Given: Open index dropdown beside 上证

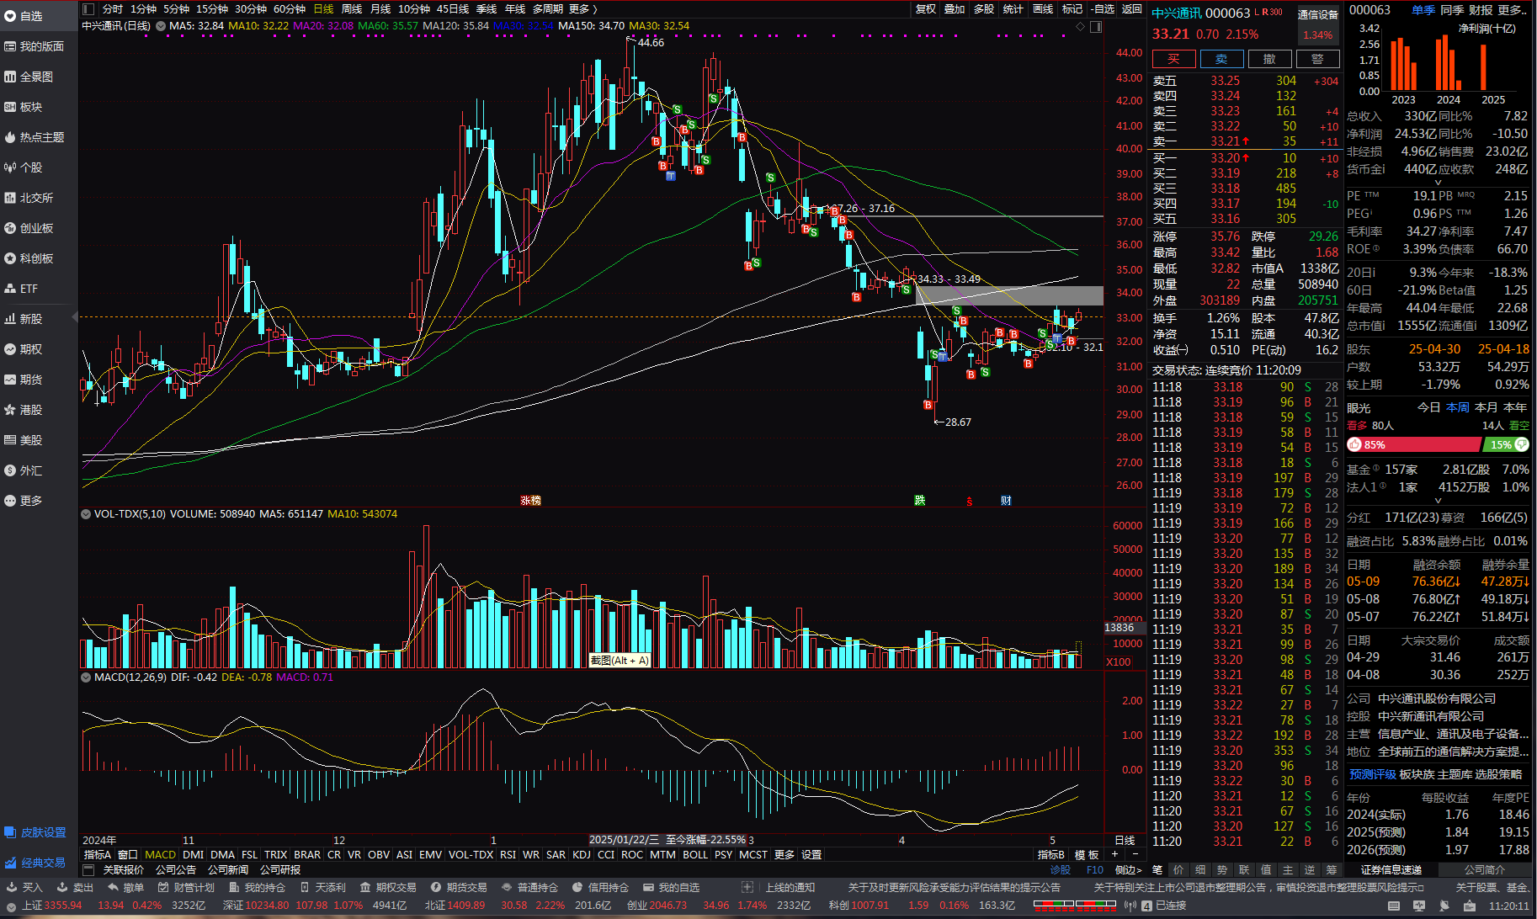Looking at the screenshot, I should point(12,906).
